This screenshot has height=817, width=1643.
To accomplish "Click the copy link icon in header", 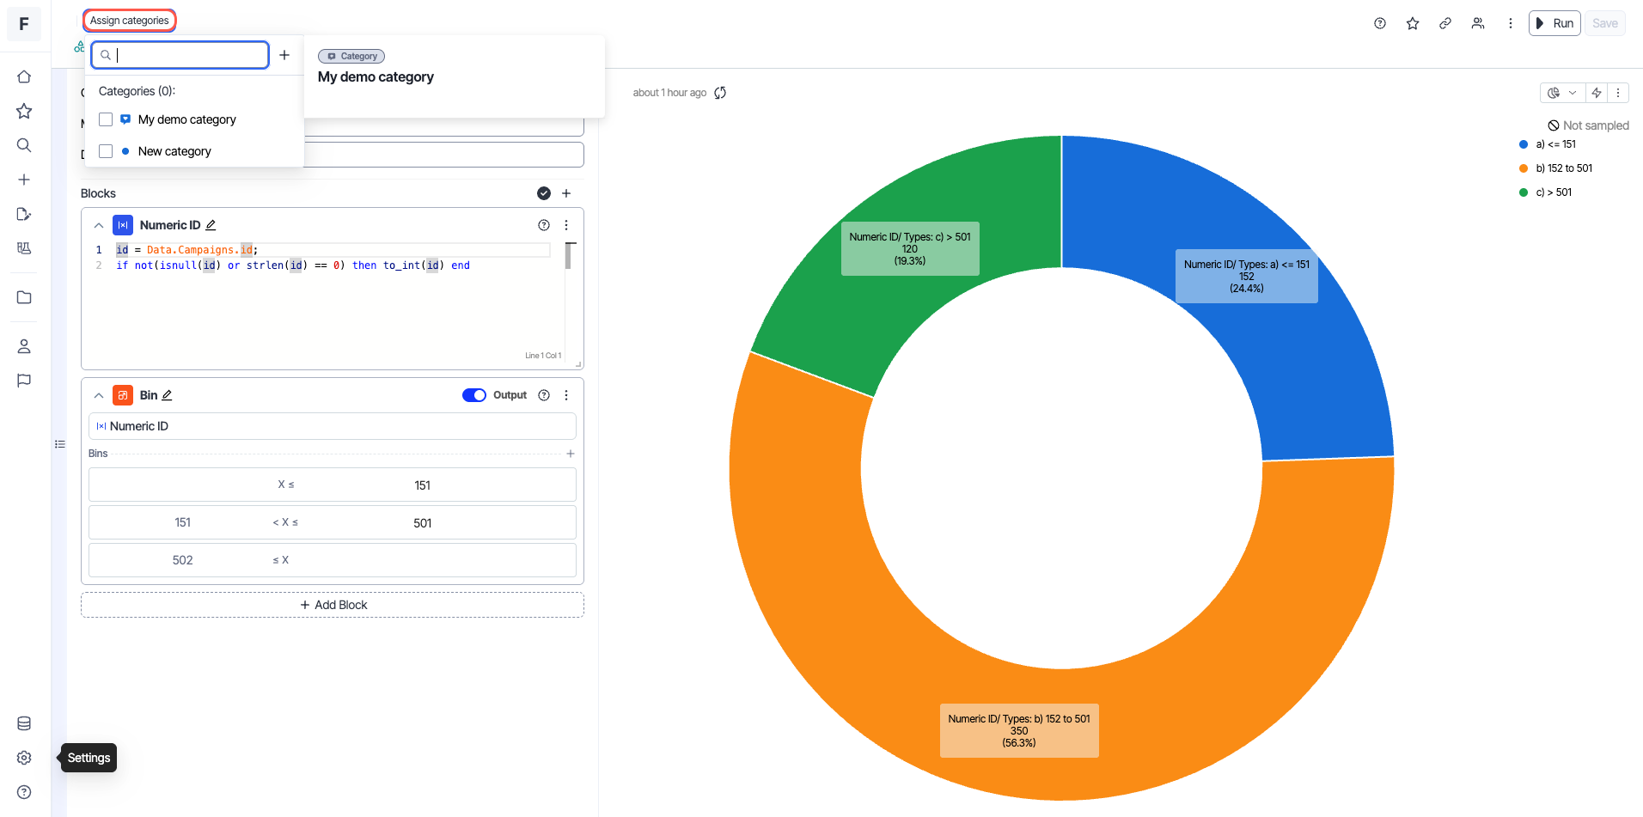I will point(1445,24).
